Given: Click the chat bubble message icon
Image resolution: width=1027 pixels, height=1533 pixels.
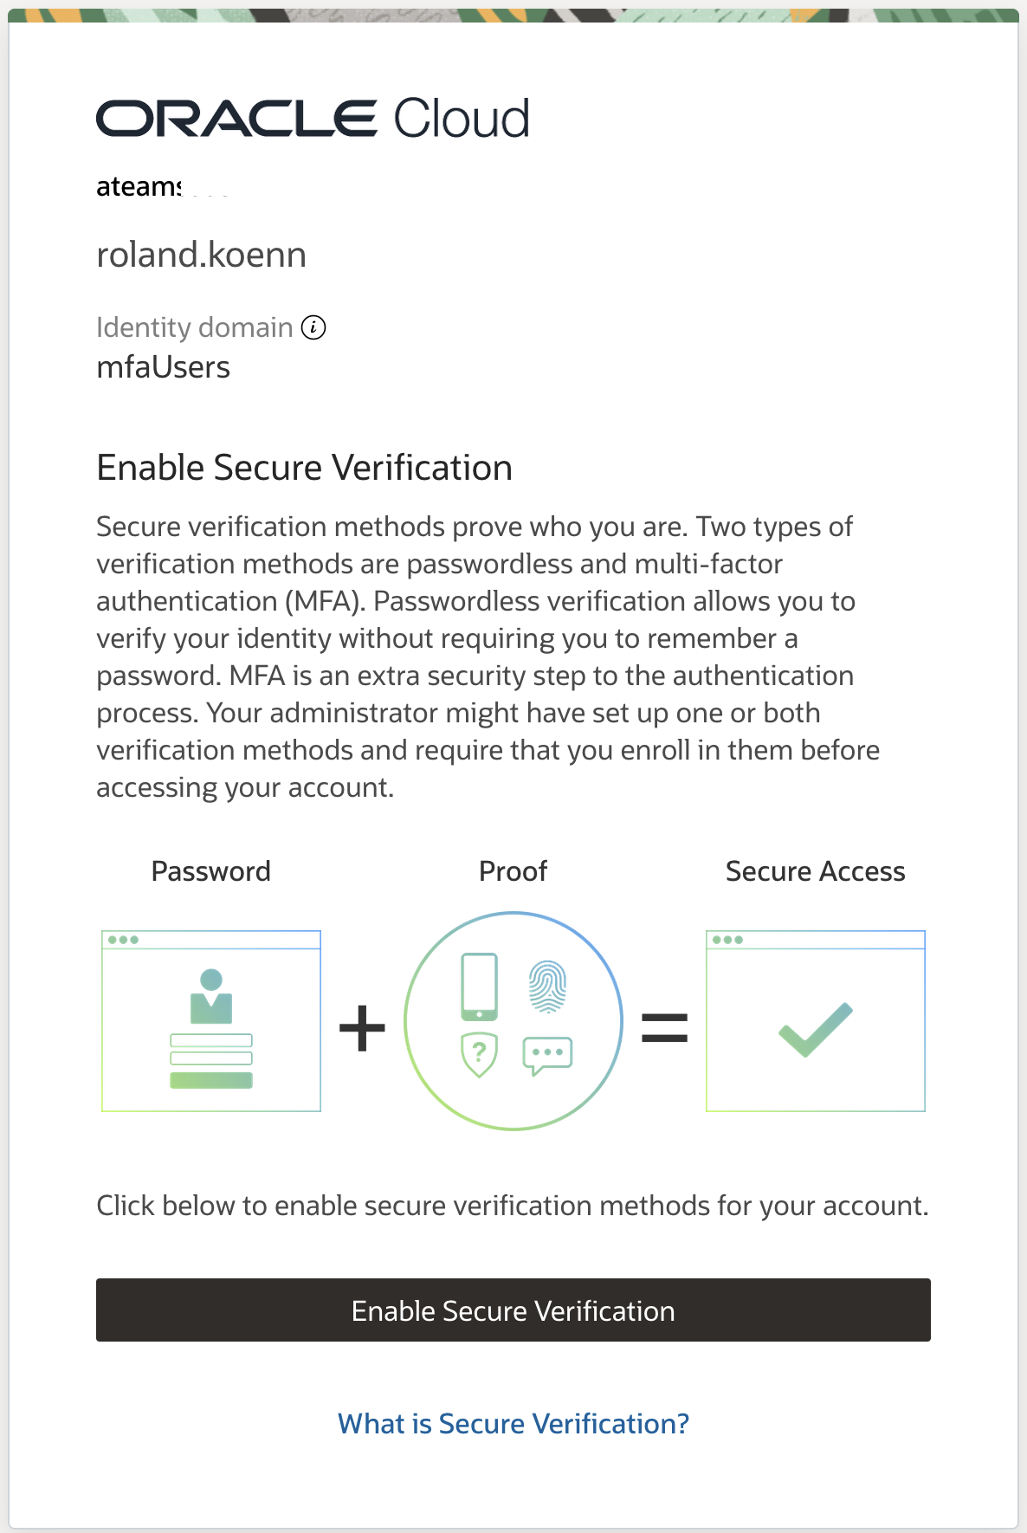Looking at the screenshot, I should coord(547,1055).
